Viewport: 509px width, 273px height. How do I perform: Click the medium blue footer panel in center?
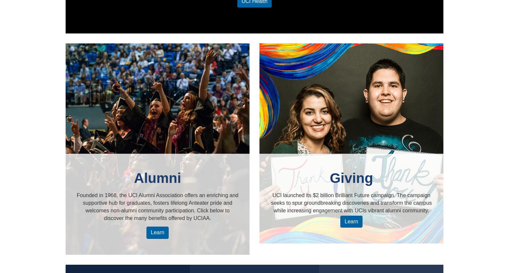pos(254,269)
